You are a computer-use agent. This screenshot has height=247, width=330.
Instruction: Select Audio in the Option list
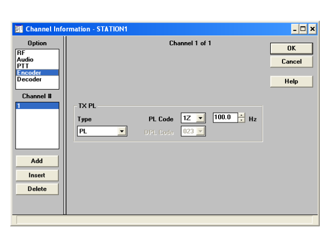click(25, 59)
